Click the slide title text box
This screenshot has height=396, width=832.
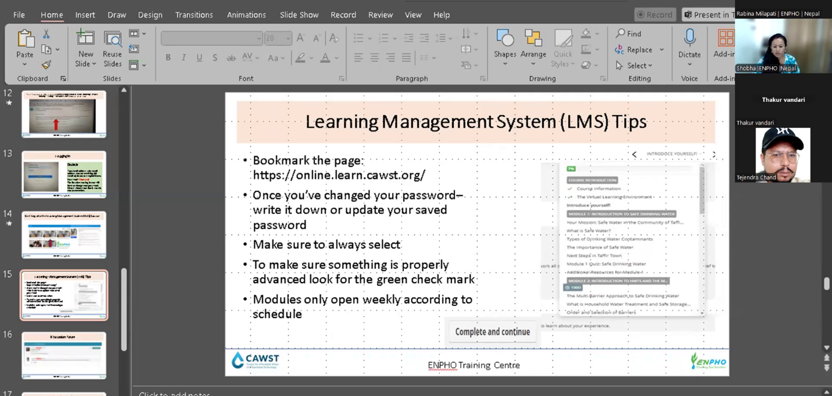pos(475,122)
